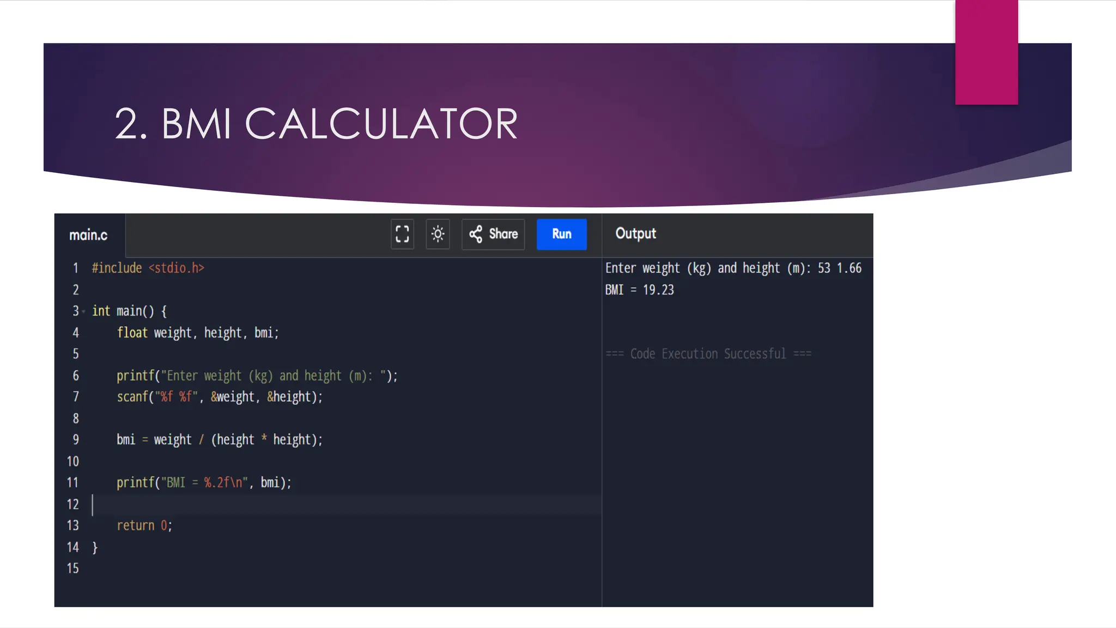This screenshot has height=628, width=1116.
Task: Click the Share button
Action: click(493, 234)
